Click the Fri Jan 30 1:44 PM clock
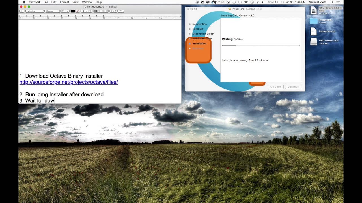 coord(293,2)
